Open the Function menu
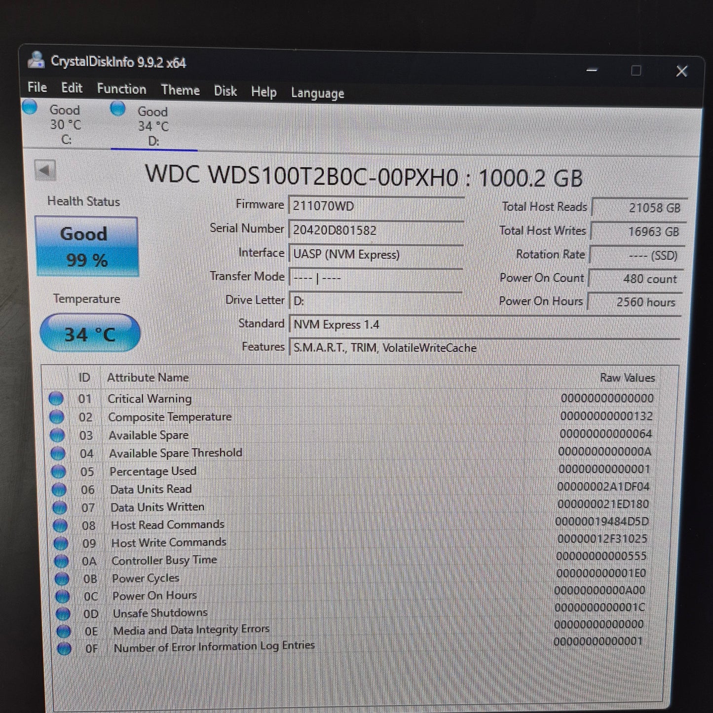This screenshot has width=713, height=713. pyautogui.click(x=121, y=89)
